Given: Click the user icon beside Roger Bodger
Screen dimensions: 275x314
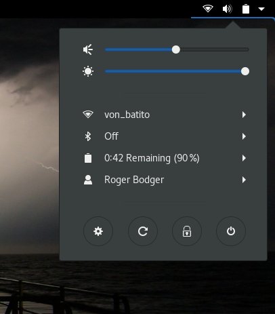Looking at the screenshot, I should pyautogui.click(x=88, y=180).
